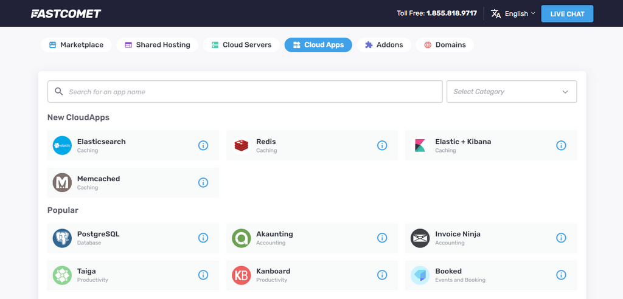Click the app name search field
623x299 pixels.
click(245, 92)
